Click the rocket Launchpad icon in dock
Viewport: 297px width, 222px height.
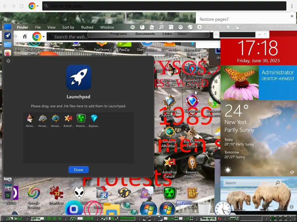pyautogui.click(x=8, y=36)
